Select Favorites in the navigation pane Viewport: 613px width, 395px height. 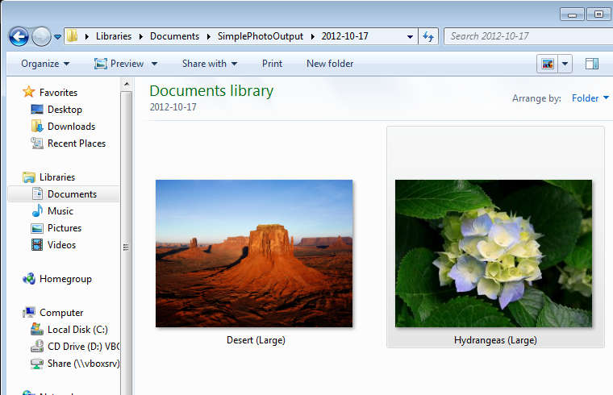pos(58,92)
